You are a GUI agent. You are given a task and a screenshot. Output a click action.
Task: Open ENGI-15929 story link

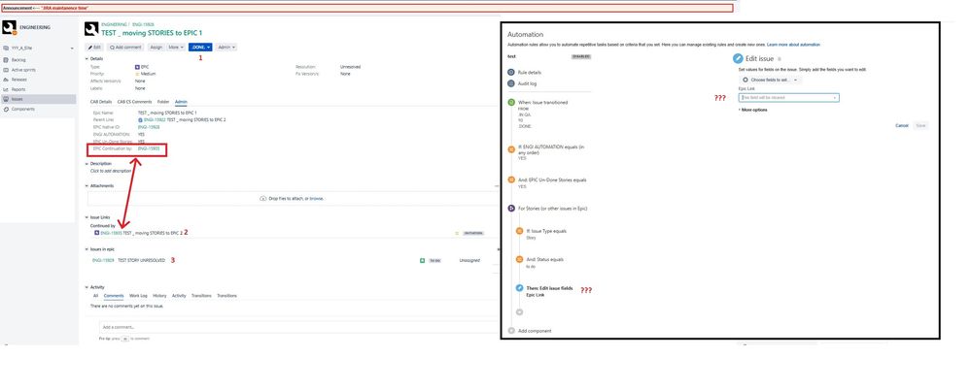[x=103, y=261]
